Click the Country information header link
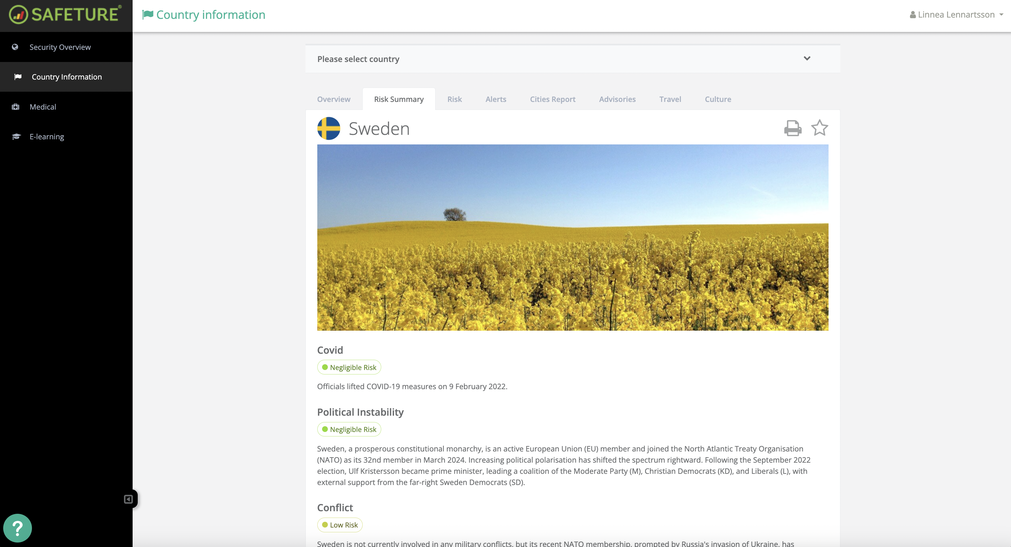The width and height of the screenshot is (1011, 547). (204, 14)
